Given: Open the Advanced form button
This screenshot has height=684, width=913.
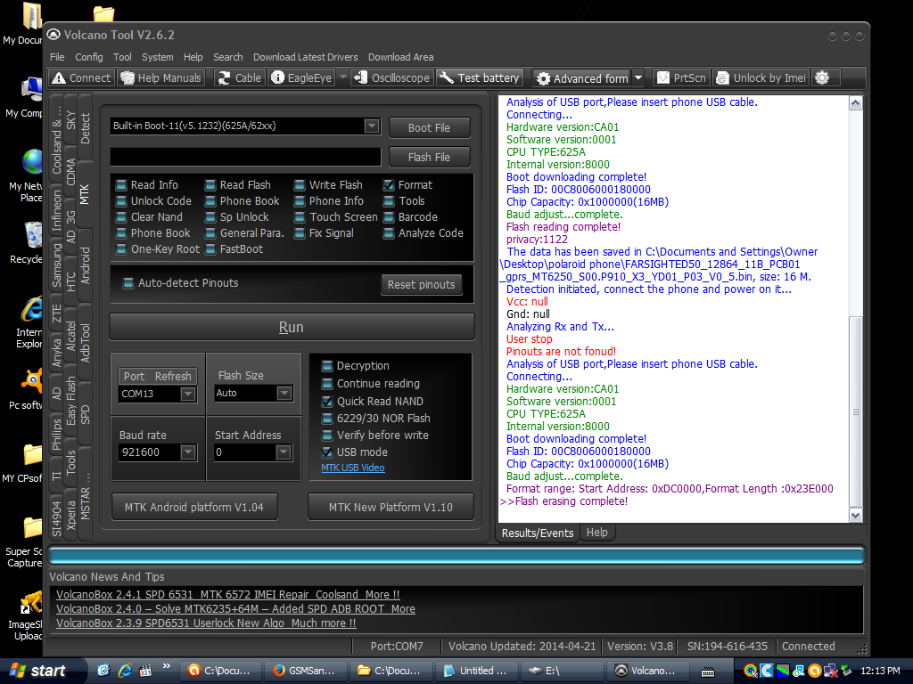Looking at the screenshot, I should (582, 78).
